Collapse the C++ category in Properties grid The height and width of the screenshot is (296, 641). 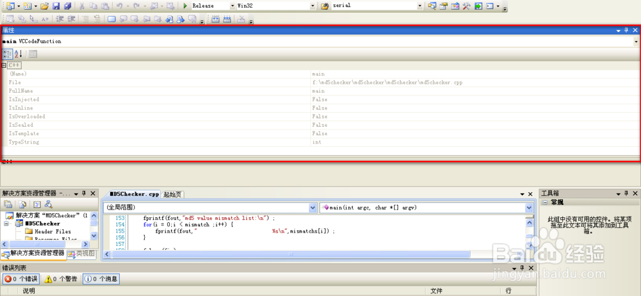(4, 65)
